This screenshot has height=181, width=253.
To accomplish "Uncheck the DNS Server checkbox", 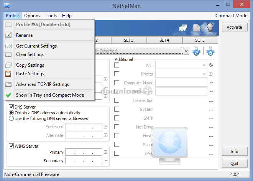I will (11, 107).
